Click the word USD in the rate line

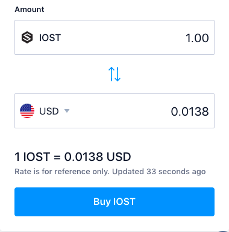(x=119, y=157)
